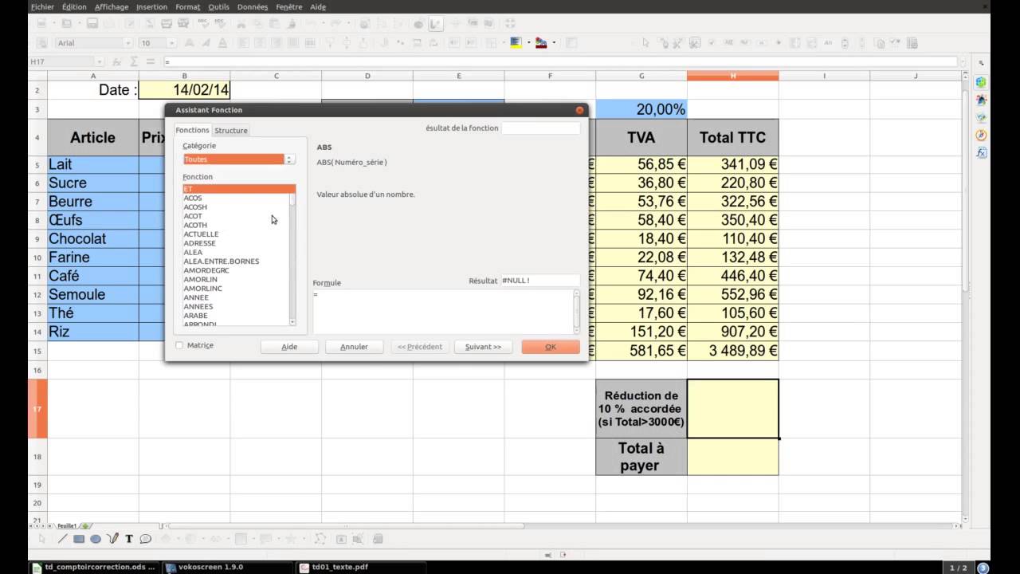Screen dimensions: 1020x574
Task: Click the 20,00% cell
Action: pyautogui.click(x=641, y=109)
